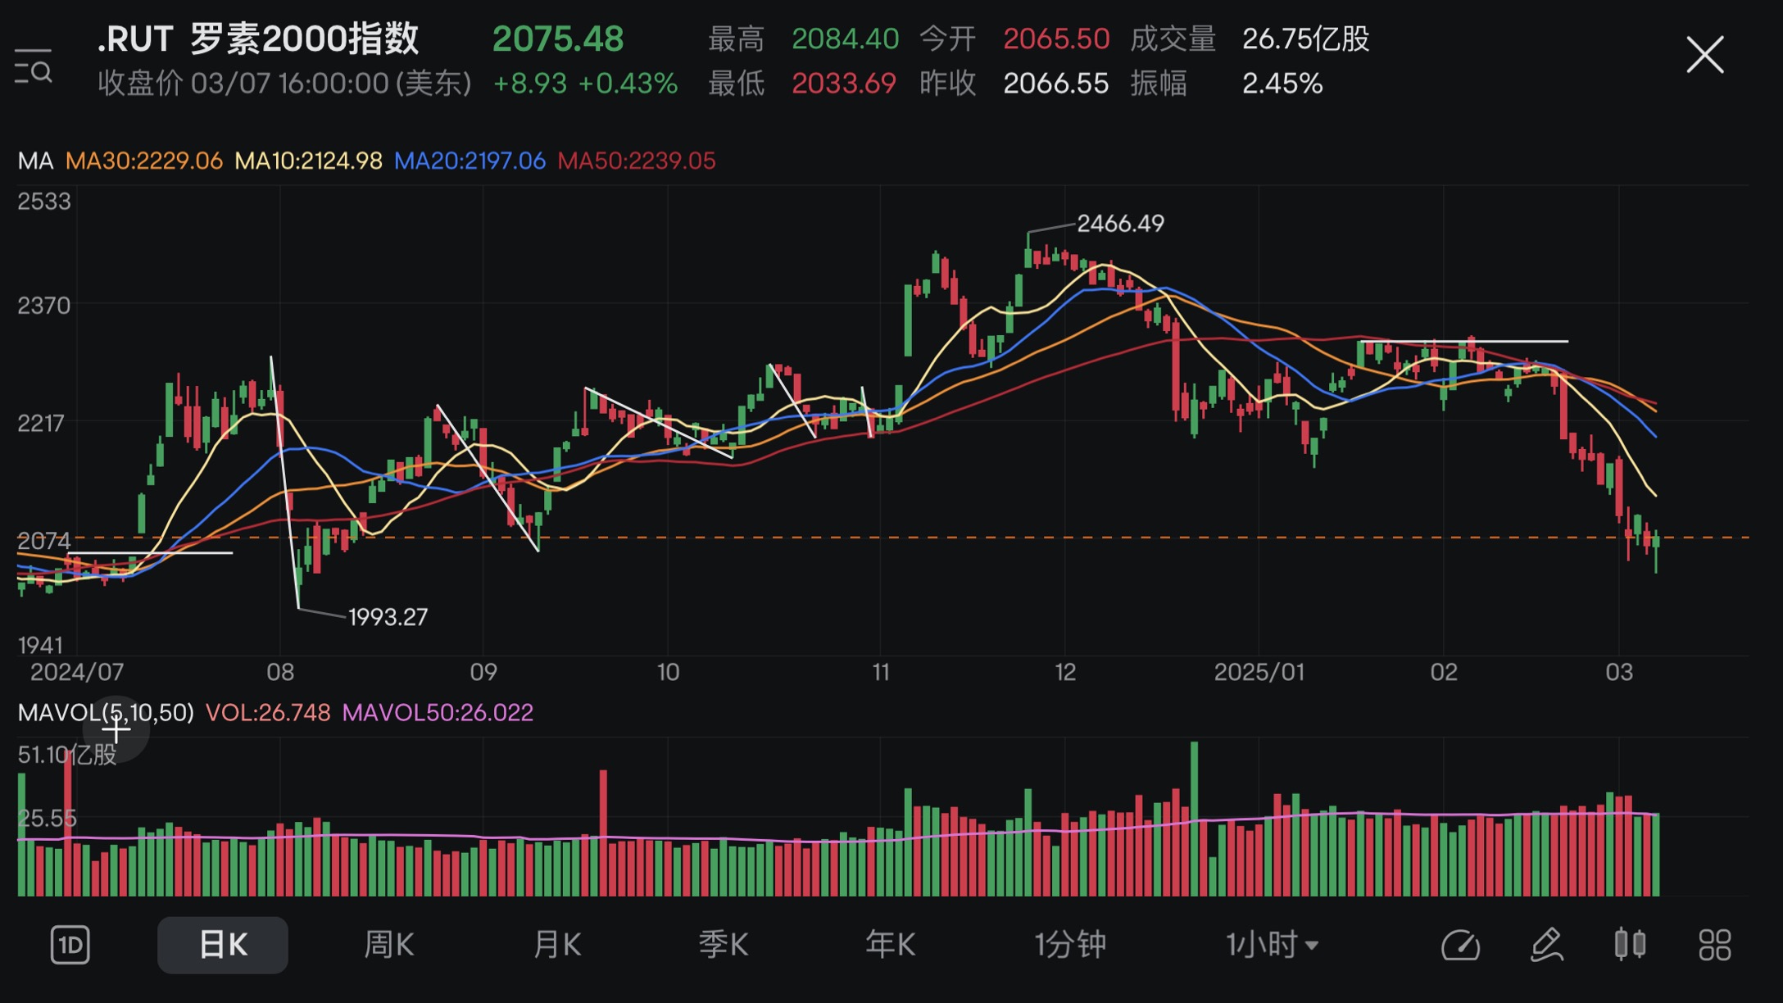Tap the 2024/07 date axis label
The width and height of the screenshot is (1783, 1003).
point(77,672)
